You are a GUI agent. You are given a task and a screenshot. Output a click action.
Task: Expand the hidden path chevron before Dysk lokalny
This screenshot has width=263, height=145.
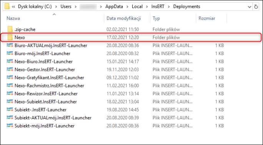click(x=13, y=7)
